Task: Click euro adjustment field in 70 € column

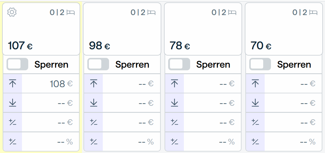Action: coord(293,122)
